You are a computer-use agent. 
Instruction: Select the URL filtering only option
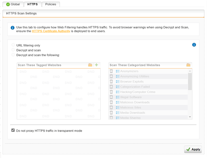pos(13,45)
